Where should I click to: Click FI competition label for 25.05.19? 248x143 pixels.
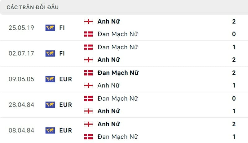[62, 28]
